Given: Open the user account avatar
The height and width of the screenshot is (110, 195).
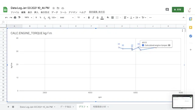Looking at the screenshot, I should [x=190, y=10].
